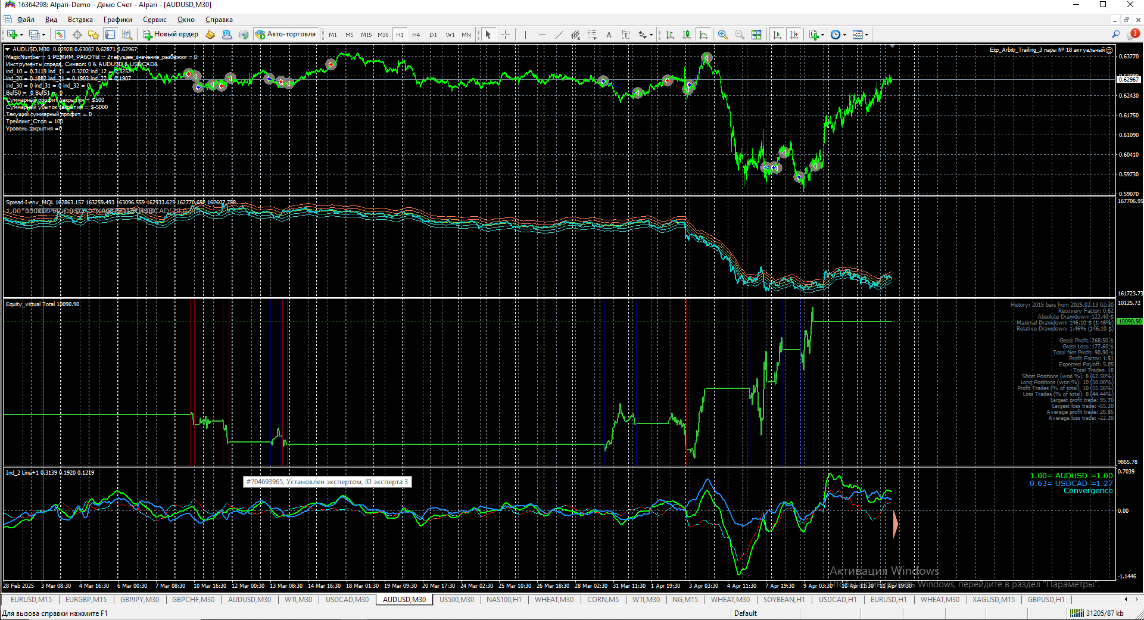The height and width of the screenshot is (620, 1144).
Task: Switch to the XAGUSD,M15 chart tab
Action: pyautogui.click(x=994, y=600)
